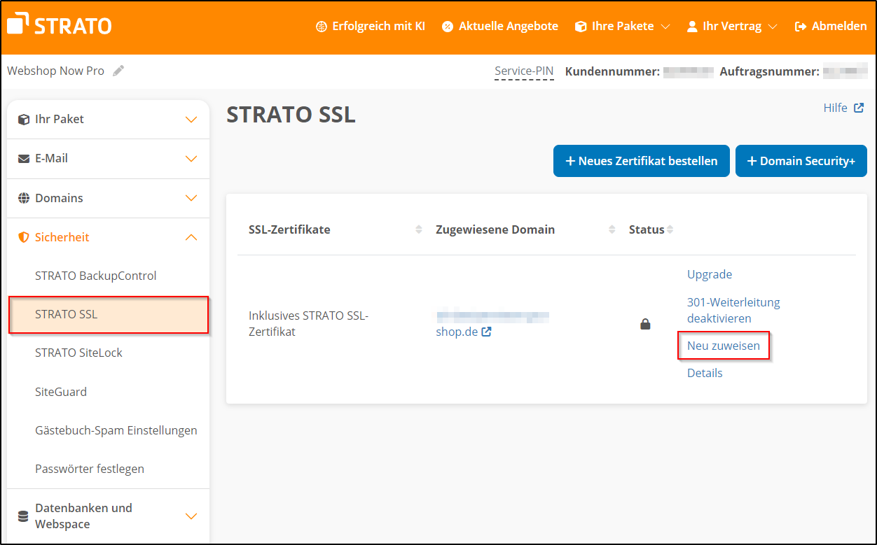Expand Datenbanken und Webspace
Image resolution: width=877 pixels, height=545 pixels.
191,516
